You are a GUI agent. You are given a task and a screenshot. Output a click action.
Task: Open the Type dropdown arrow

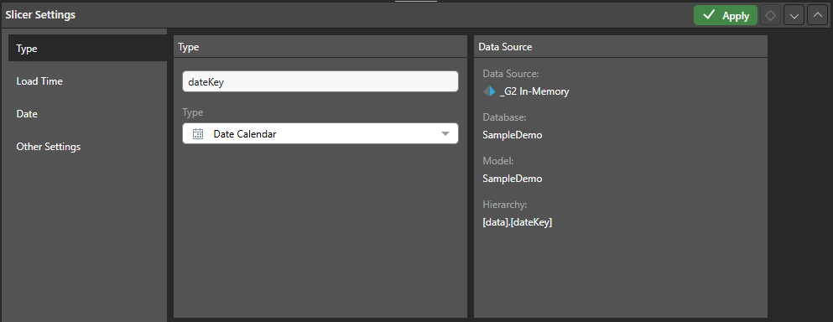[x=445, y=134]
